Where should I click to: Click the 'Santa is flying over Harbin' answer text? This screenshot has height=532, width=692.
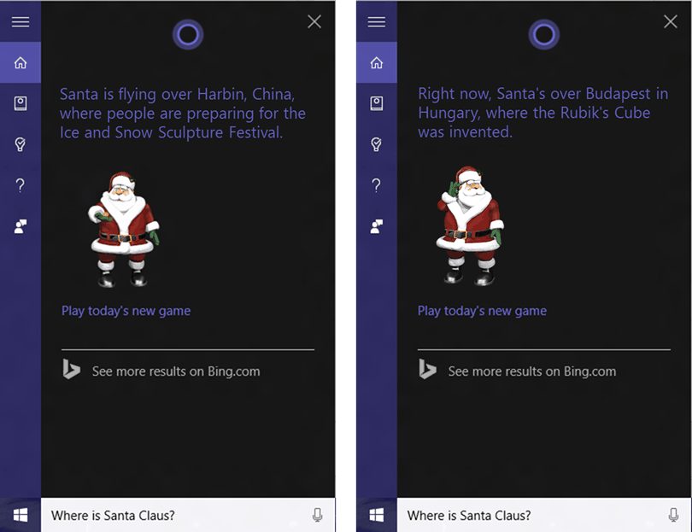[183, 114]
